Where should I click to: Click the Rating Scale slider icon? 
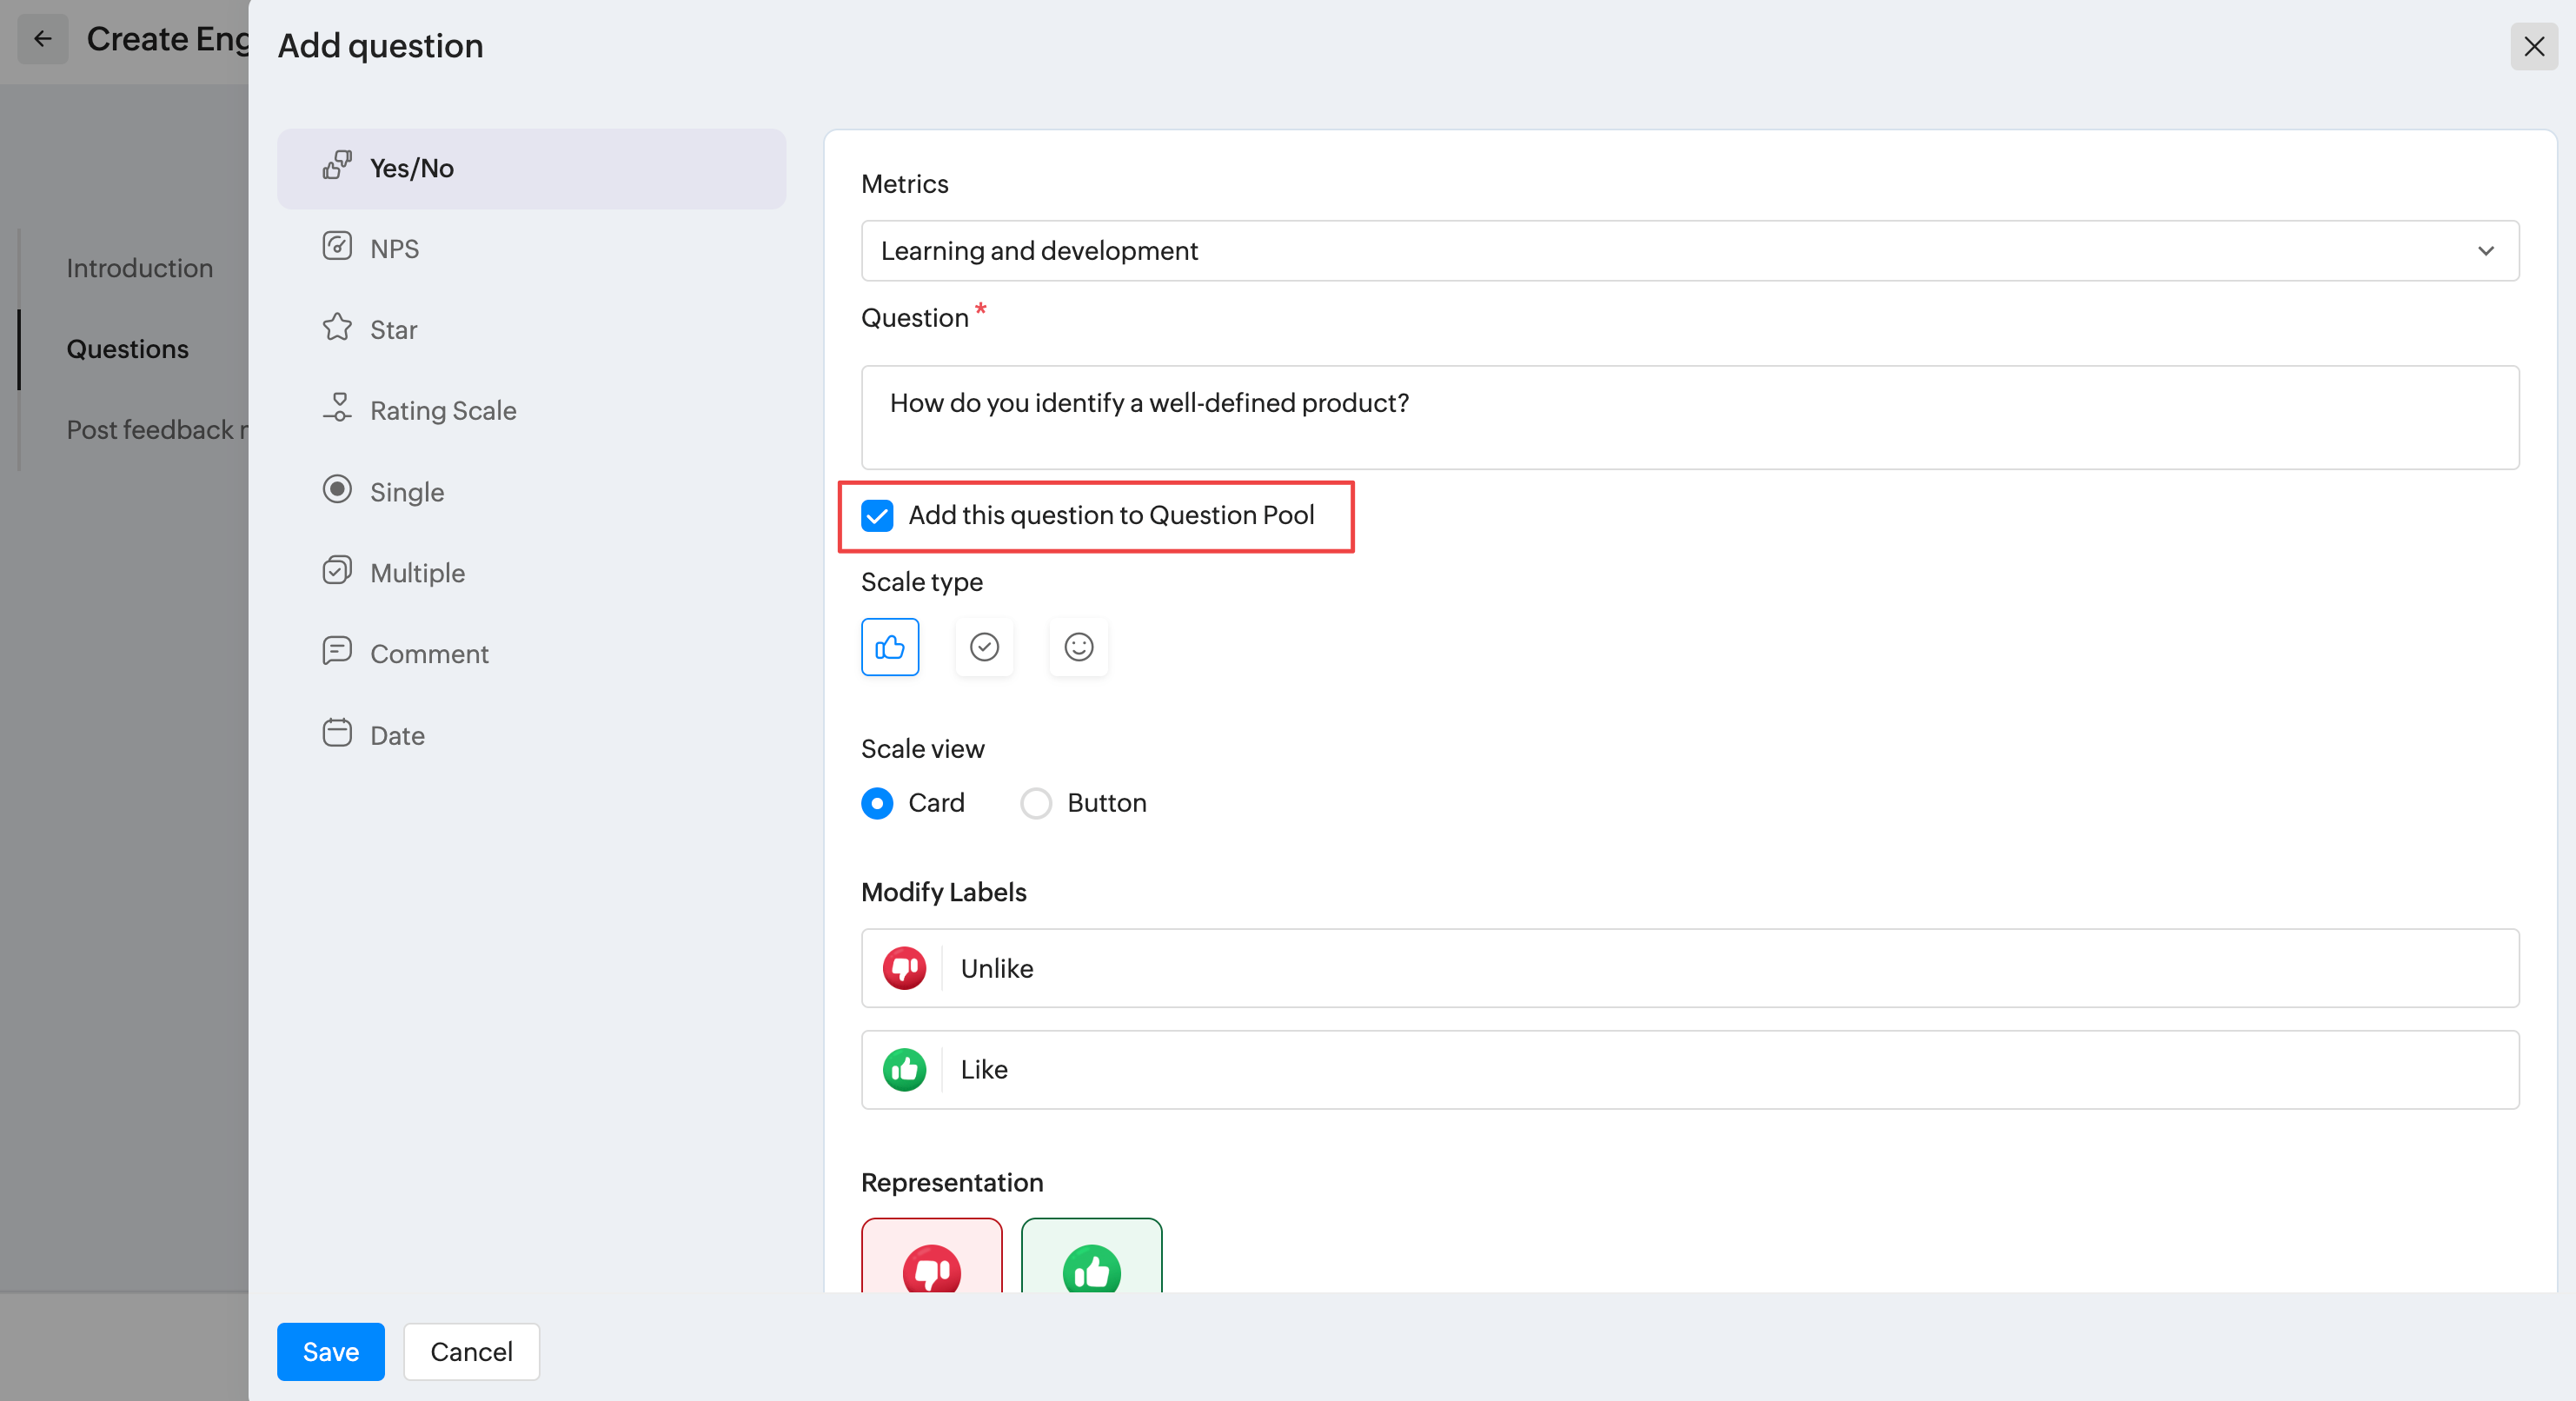point(337,408)
